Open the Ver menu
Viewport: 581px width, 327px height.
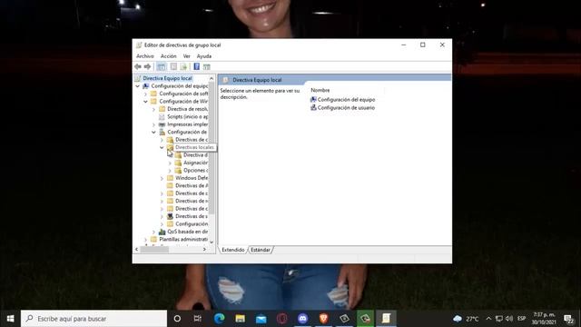click(186, 56)
